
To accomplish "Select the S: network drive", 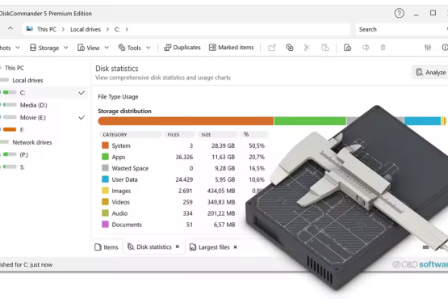I will tap(23, 167).
